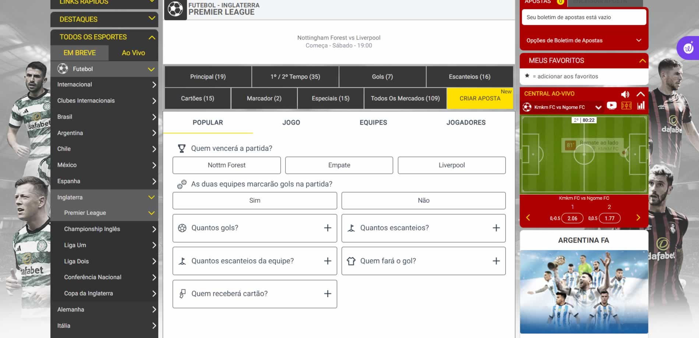Click the 2.06 odds button
This screenshot has height=338, width=699.
572,218
